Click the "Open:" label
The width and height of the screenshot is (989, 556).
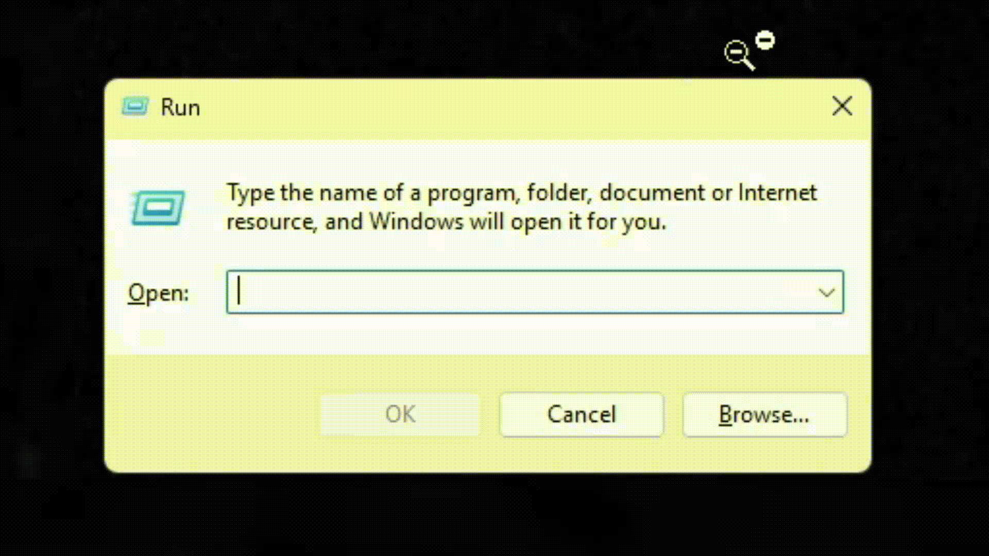[x=158, y=293]
